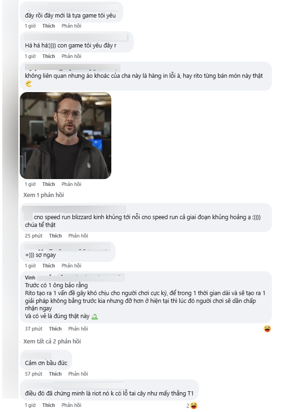This screenshot has width=287, height=412.
Task: Open the man's photo in the comment
Action: click(x=65, y=135)
